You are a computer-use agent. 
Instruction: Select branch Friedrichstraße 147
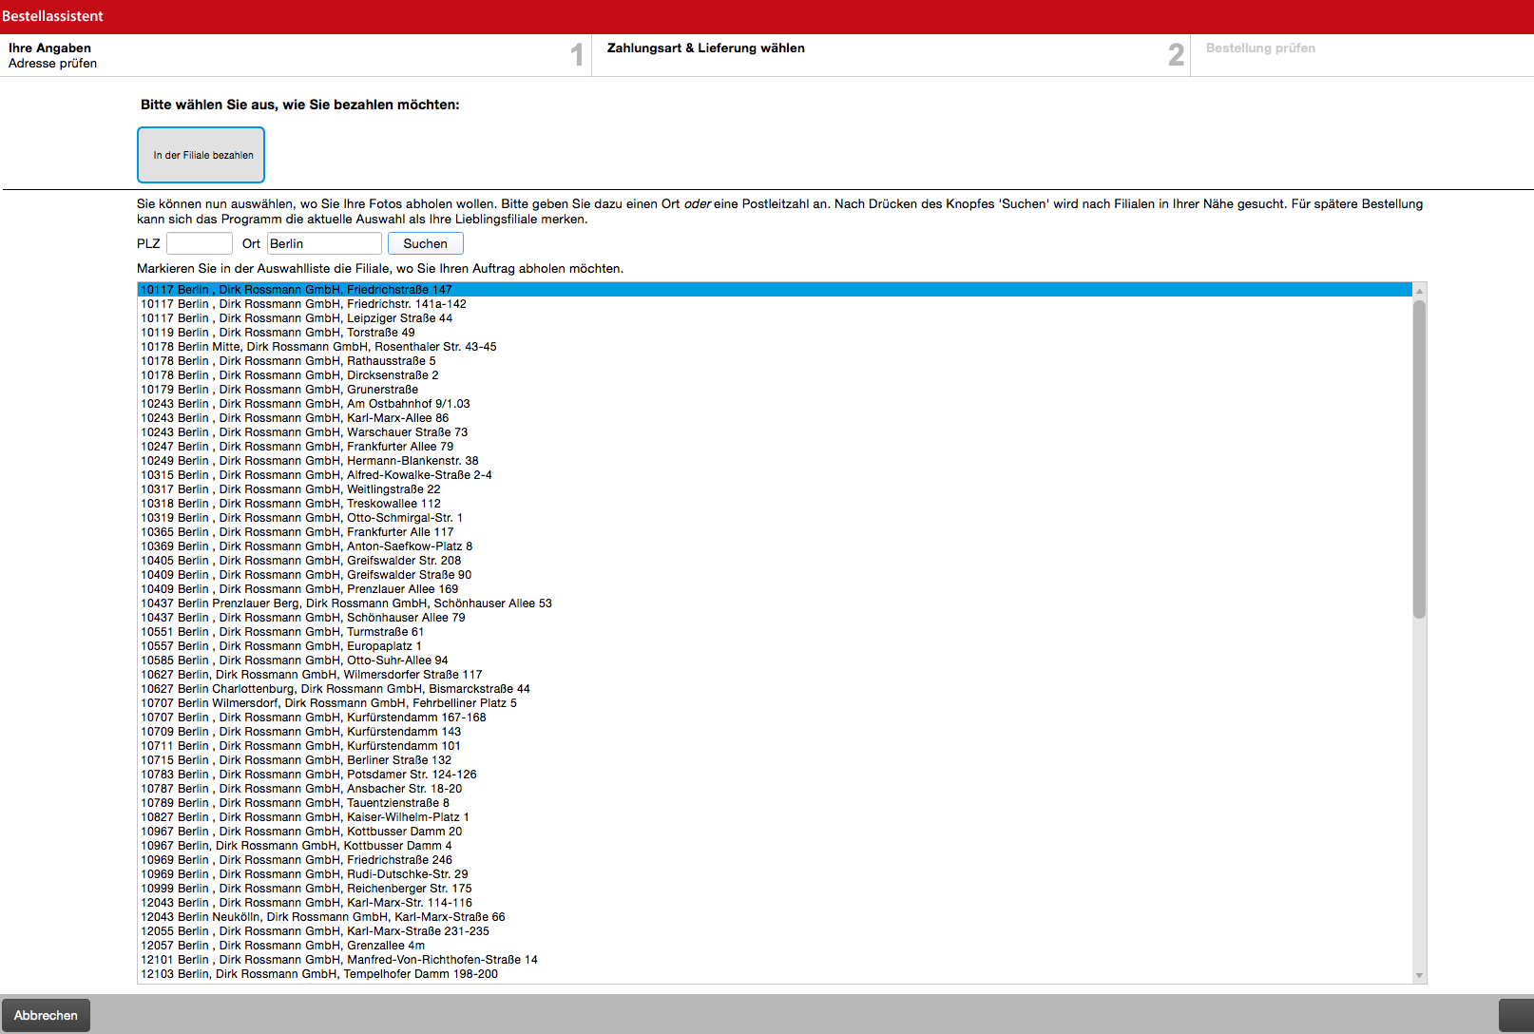(775, 290)
